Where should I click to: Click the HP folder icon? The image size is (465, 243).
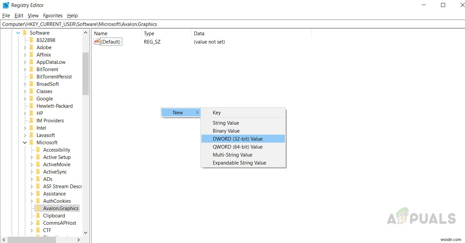[x=31, y=113]
